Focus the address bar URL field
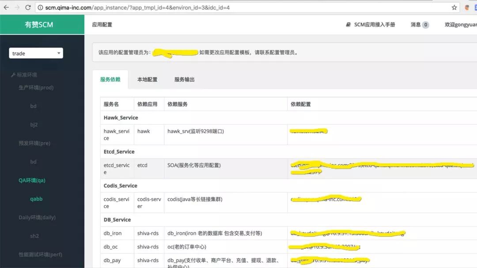 (246, 8)
